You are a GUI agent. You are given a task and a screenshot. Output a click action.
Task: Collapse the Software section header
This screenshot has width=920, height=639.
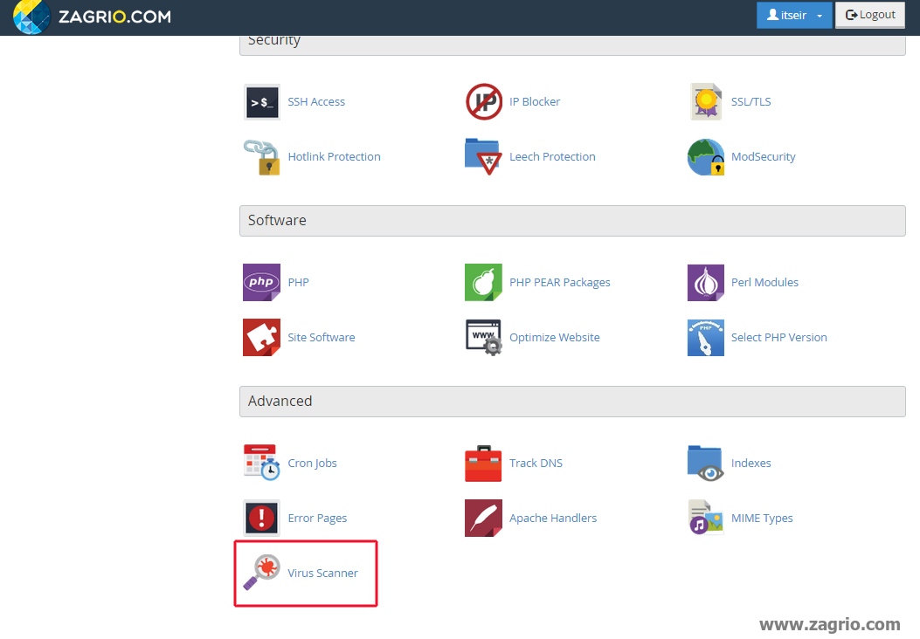(x=572, y=221)
